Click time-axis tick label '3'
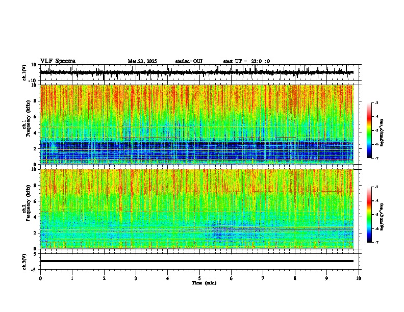404x312 pixels. coord(136,278)
